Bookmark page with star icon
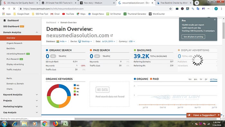This screenshot has width=225, height=127. pyautogui.click(x=170, y=9)
